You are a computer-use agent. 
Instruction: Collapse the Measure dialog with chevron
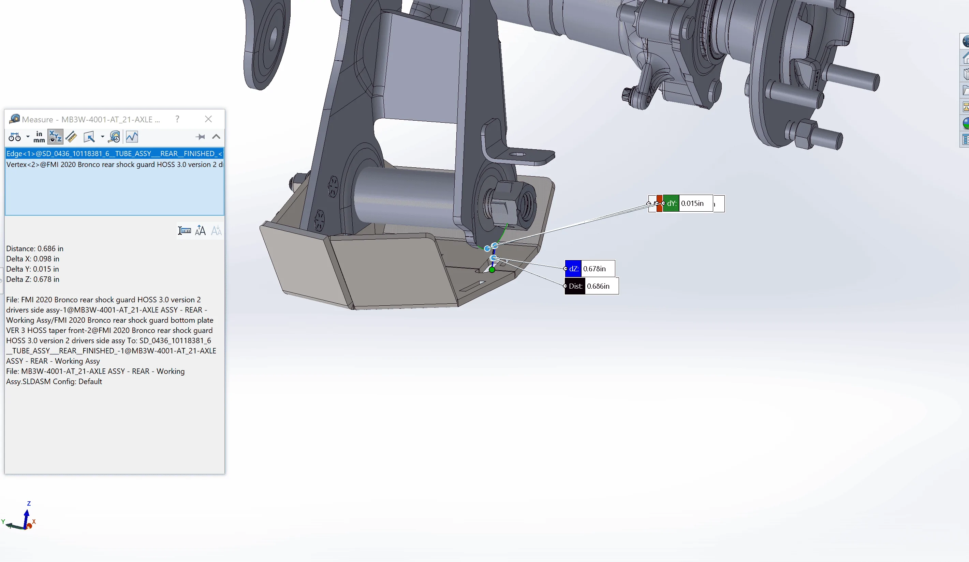(216, 137)
